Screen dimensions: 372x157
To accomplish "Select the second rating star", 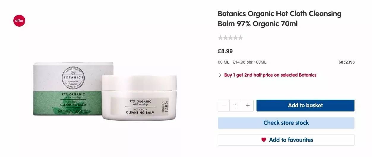I will [225, 38].
